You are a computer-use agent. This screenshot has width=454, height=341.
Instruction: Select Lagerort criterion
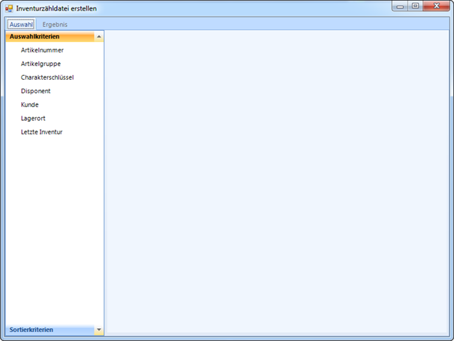coord(33,118)
